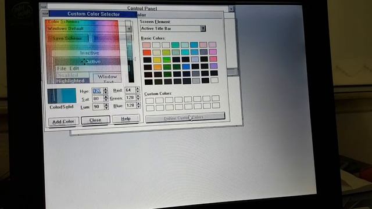Pick cyan swatch in second Basic Colors row
This screenshot has height=209, width=372.
coord(185,52)
